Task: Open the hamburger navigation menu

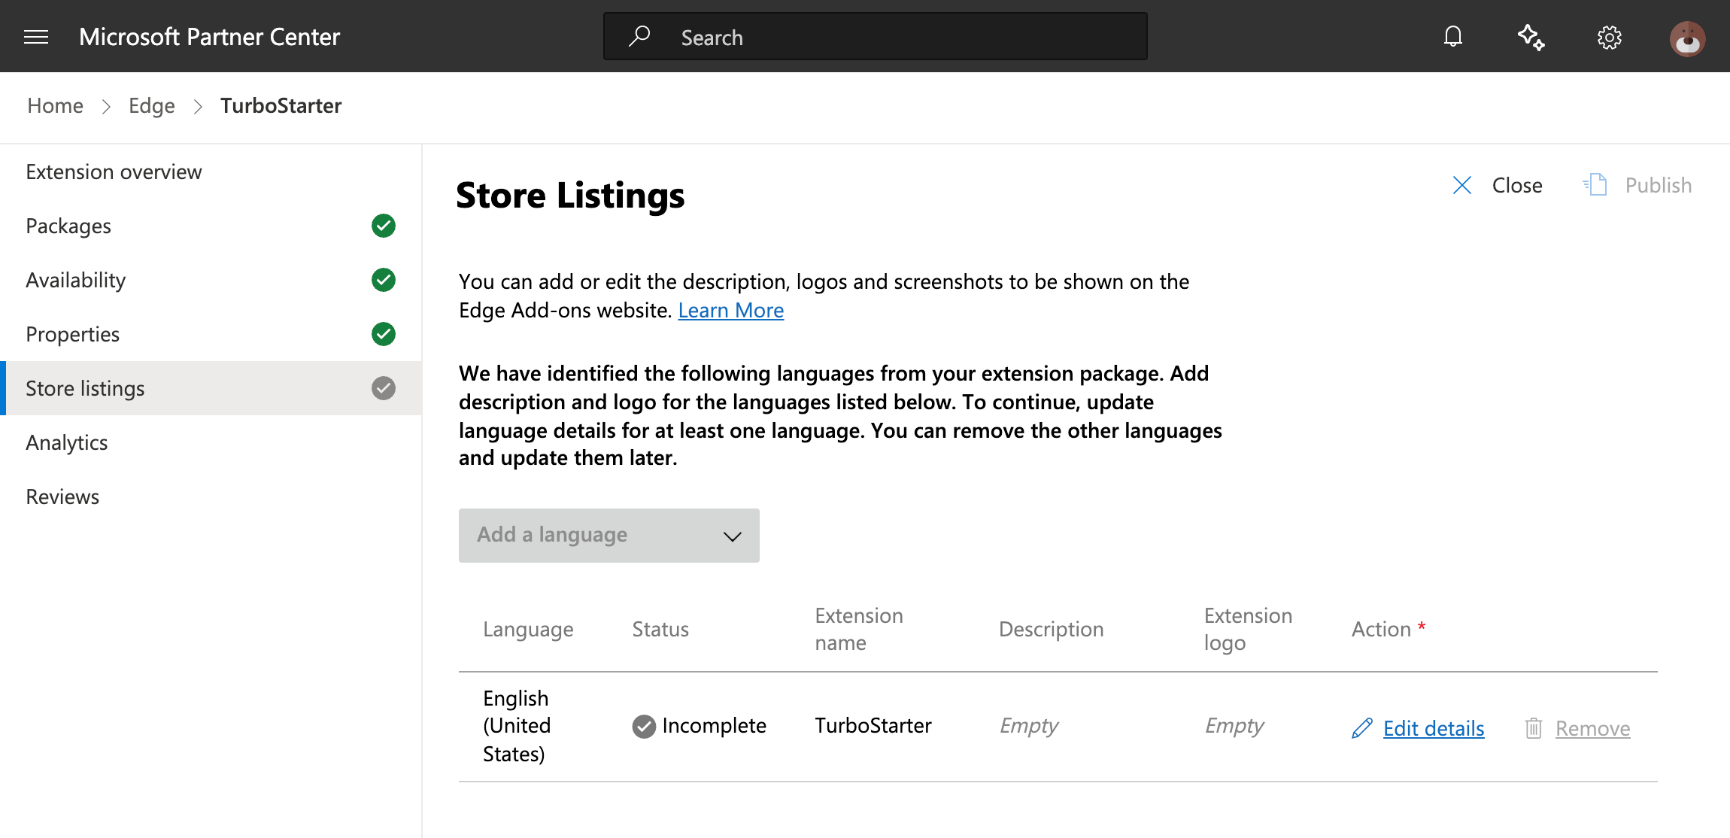Action: [x=36, y=37]
